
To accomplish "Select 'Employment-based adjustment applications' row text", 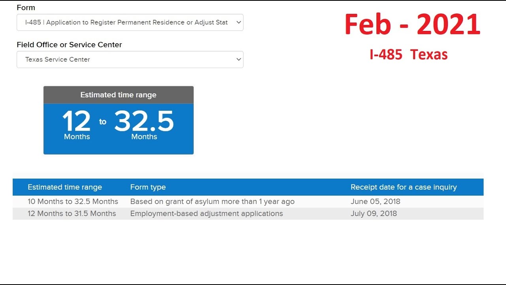I will point(206,214).
